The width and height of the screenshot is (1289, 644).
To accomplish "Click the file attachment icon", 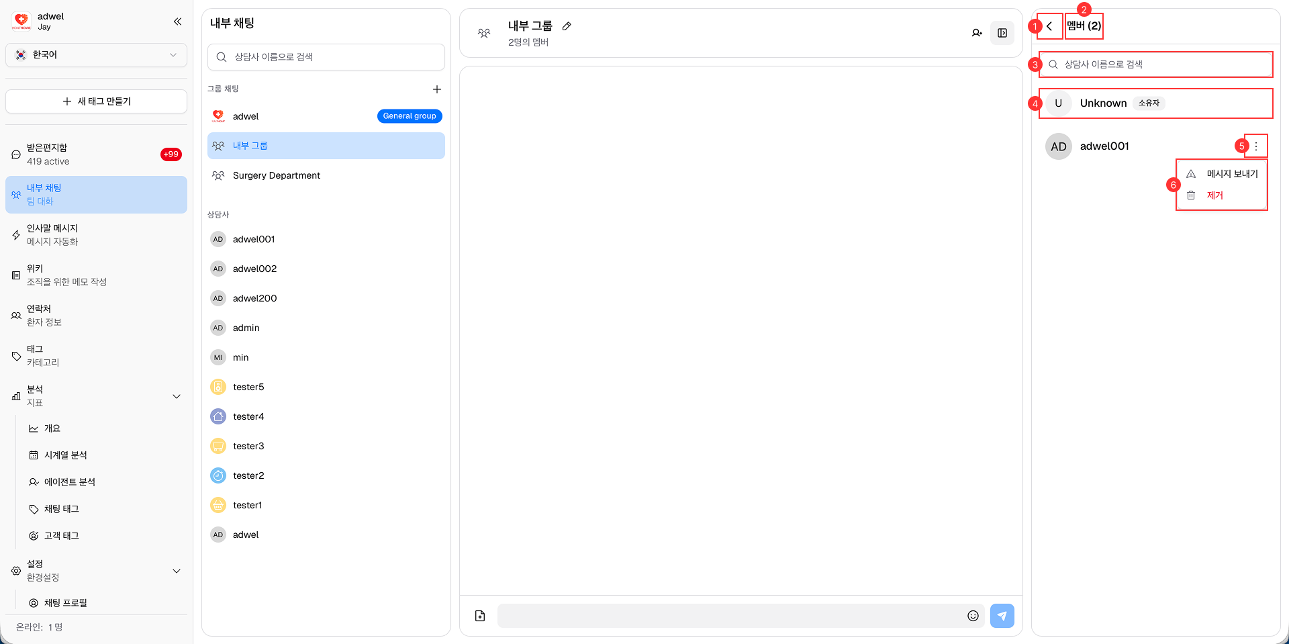I will click(480, 616).
